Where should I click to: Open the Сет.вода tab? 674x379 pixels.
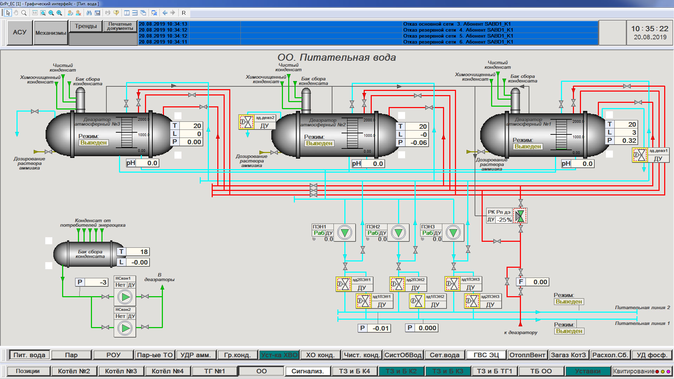[x=444, y=355]
